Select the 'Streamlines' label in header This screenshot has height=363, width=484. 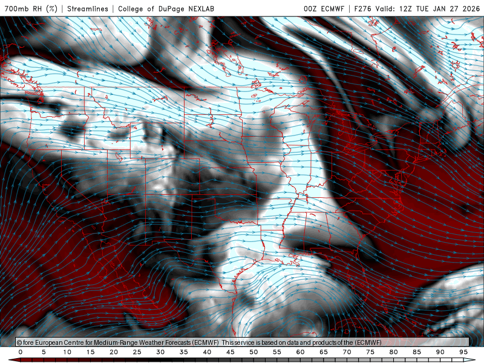pyautogui.click(x=88, y=8)
